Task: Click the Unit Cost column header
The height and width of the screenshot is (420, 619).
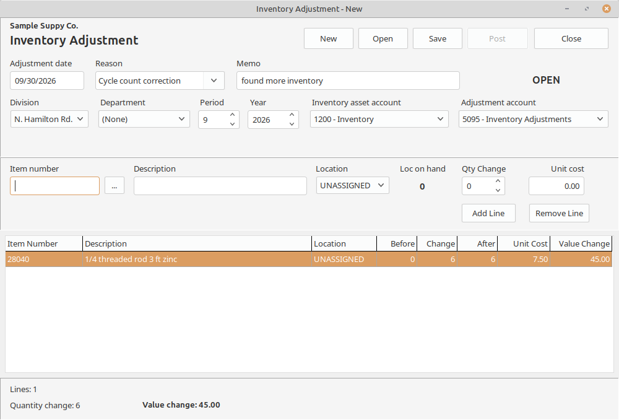Action: coord(524,244)
